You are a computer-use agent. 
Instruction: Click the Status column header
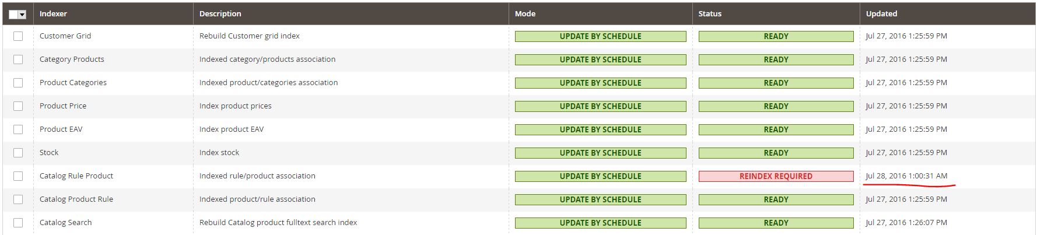[x=710, y=13]
